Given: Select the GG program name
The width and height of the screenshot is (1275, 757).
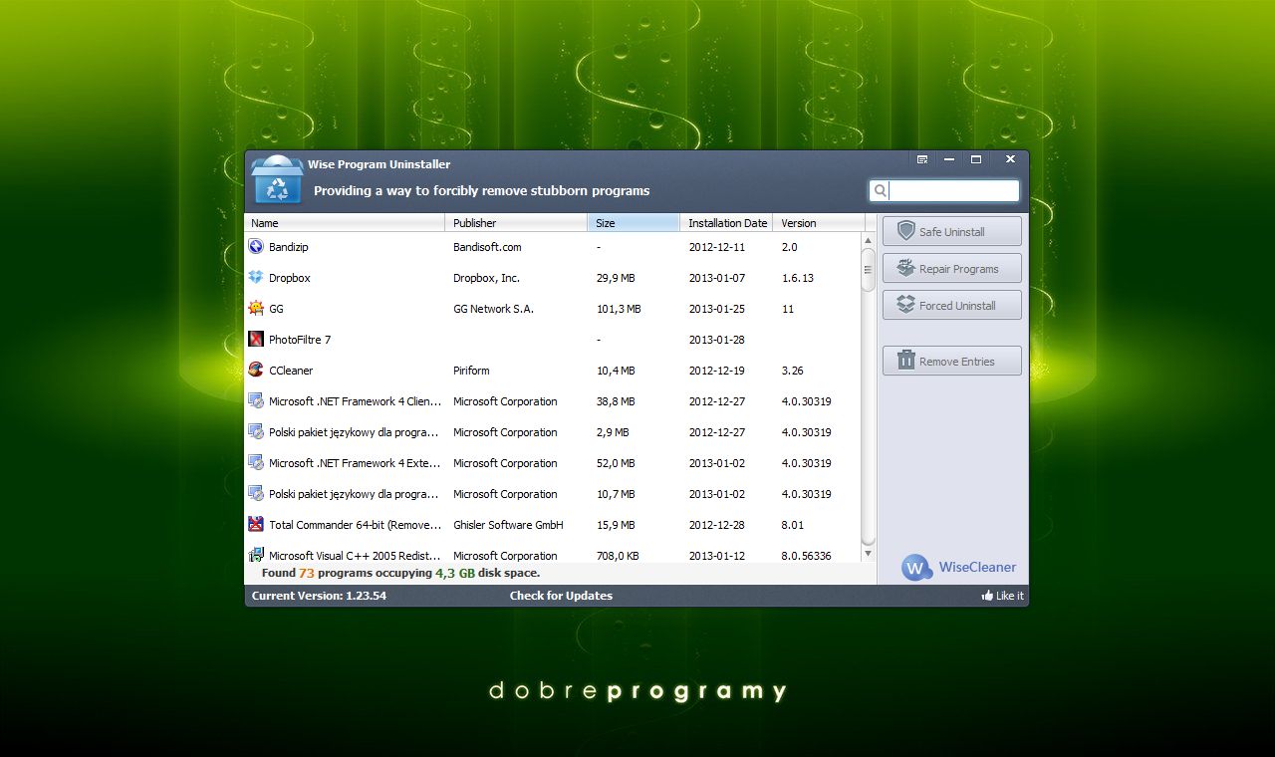Looking at the screenshot, I should [276, 309].
